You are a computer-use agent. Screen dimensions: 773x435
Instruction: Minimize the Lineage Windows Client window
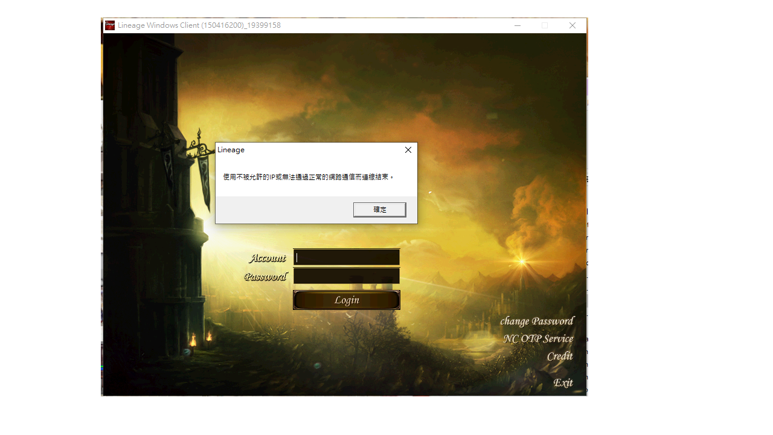click(x=518, y=25)
